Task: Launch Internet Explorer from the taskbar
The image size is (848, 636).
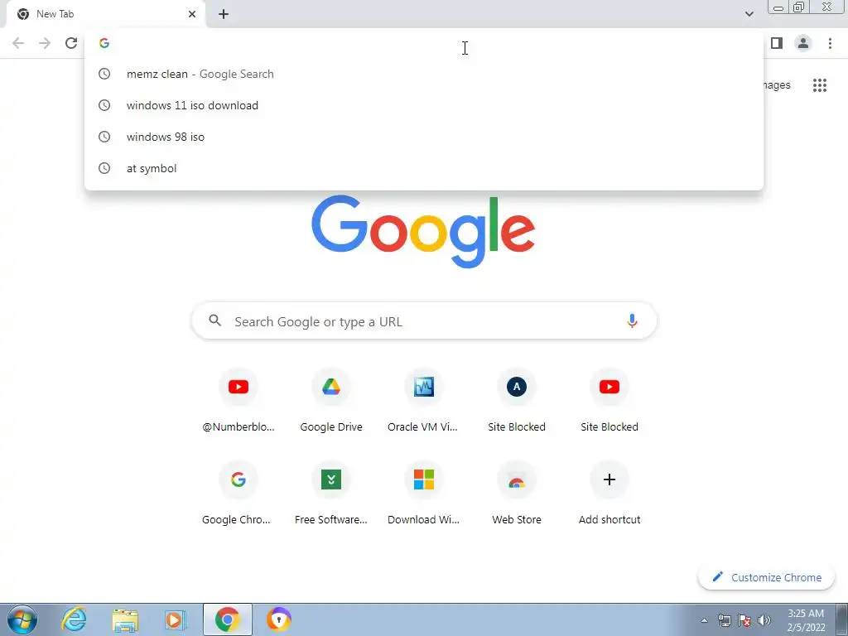Action: (x=74, y=619)
